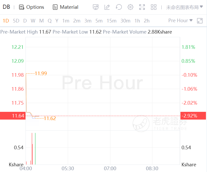The width and height of the screenshot is (207, 172).
Task: Switch to the 5D timeframe
Action: [x=16, y=21]
